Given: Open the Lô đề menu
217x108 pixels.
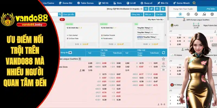Looking at the screenshot, I should click(131, 3).
